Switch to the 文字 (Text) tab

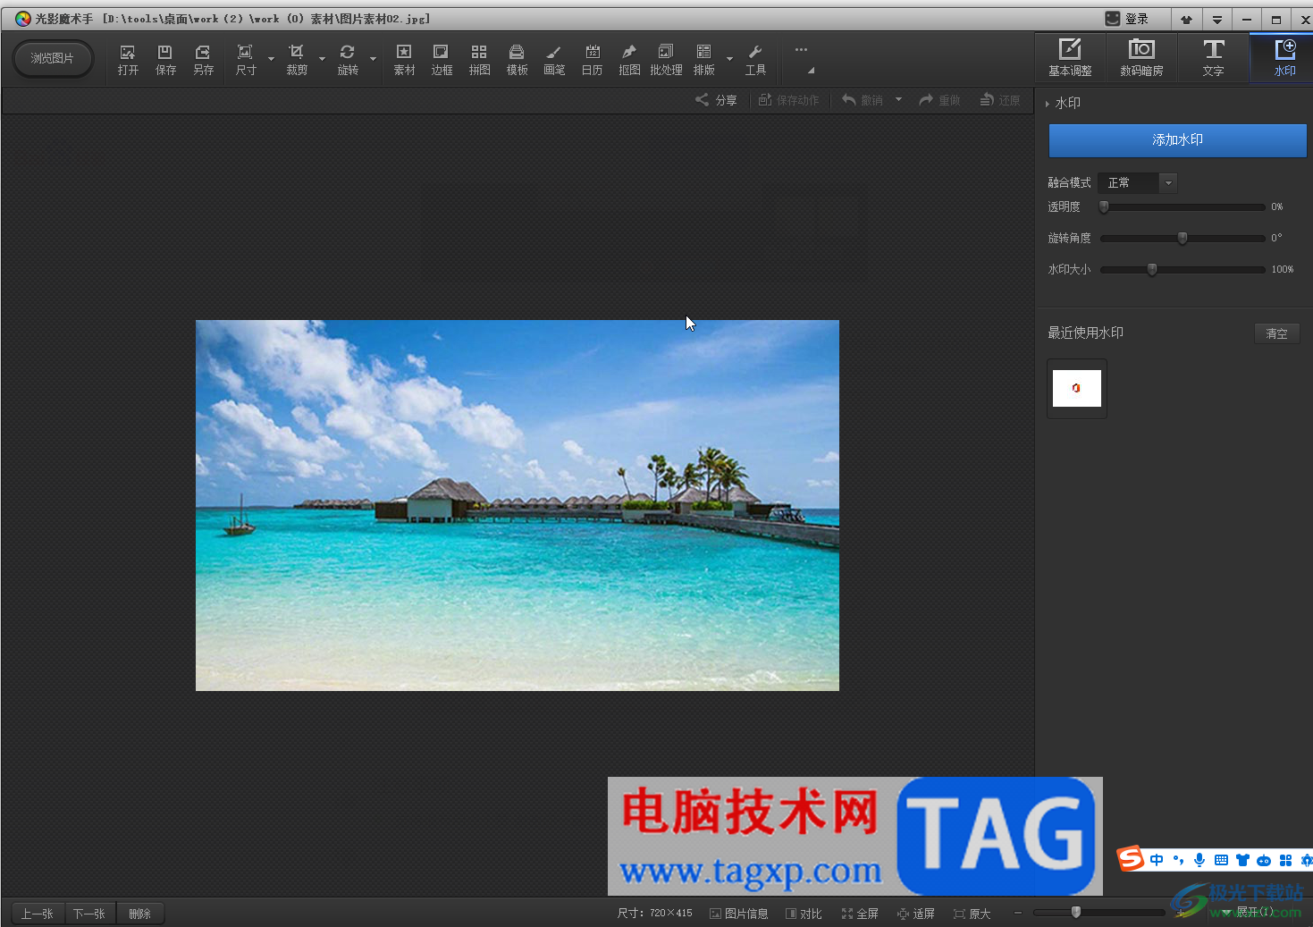point(1213,58)
